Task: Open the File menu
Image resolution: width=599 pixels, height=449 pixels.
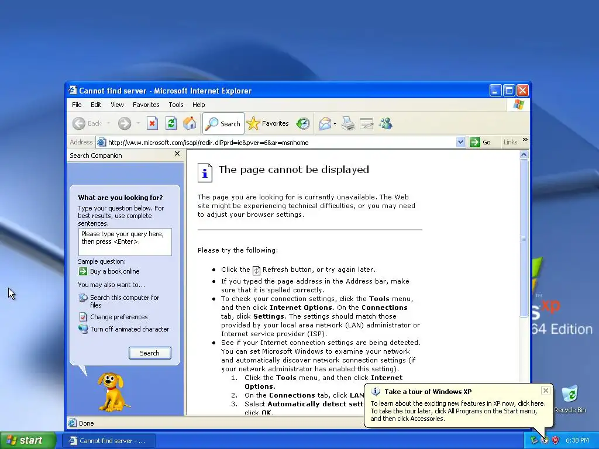Action: point(77,105)
